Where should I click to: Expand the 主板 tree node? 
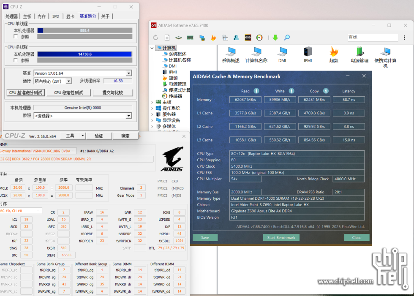click(x=153, y=102)
